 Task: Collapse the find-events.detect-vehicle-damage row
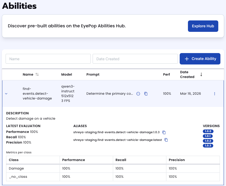tap(6, 94)
